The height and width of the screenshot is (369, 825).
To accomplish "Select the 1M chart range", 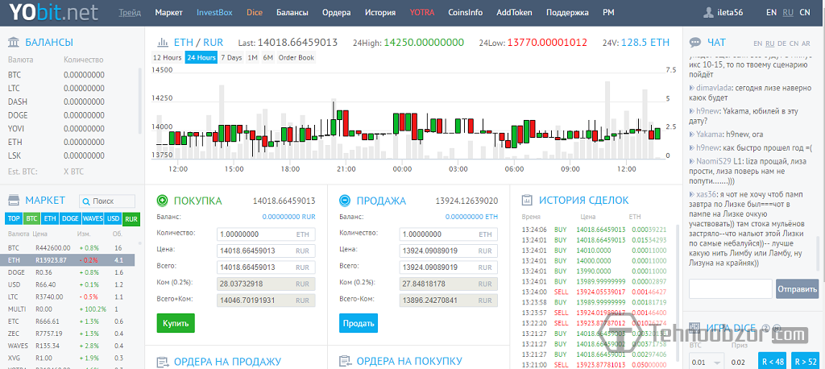I will 252,57.
